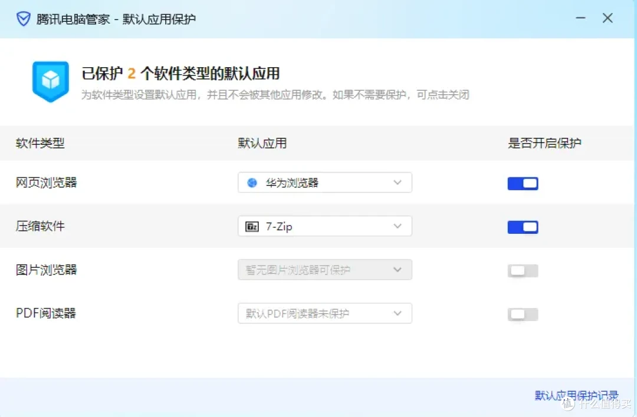Open the 华为浏览器 default app dropdown
The width and height of the screenshot is (637, 417).
pos(324,183)
